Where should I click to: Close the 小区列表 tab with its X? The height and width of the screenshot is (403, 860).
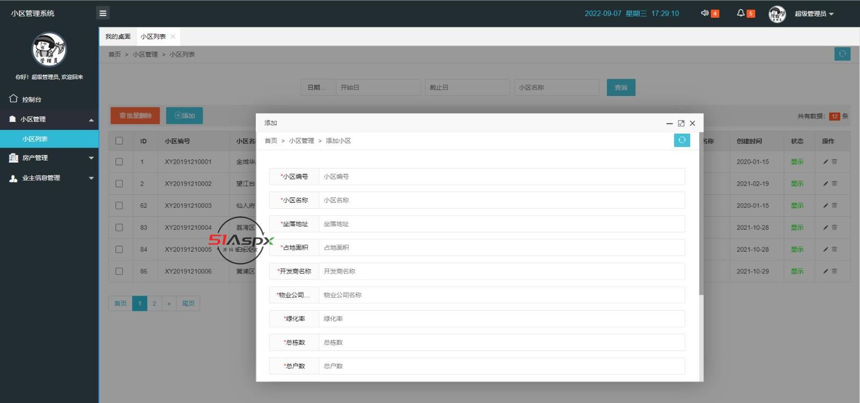[173, 36]
